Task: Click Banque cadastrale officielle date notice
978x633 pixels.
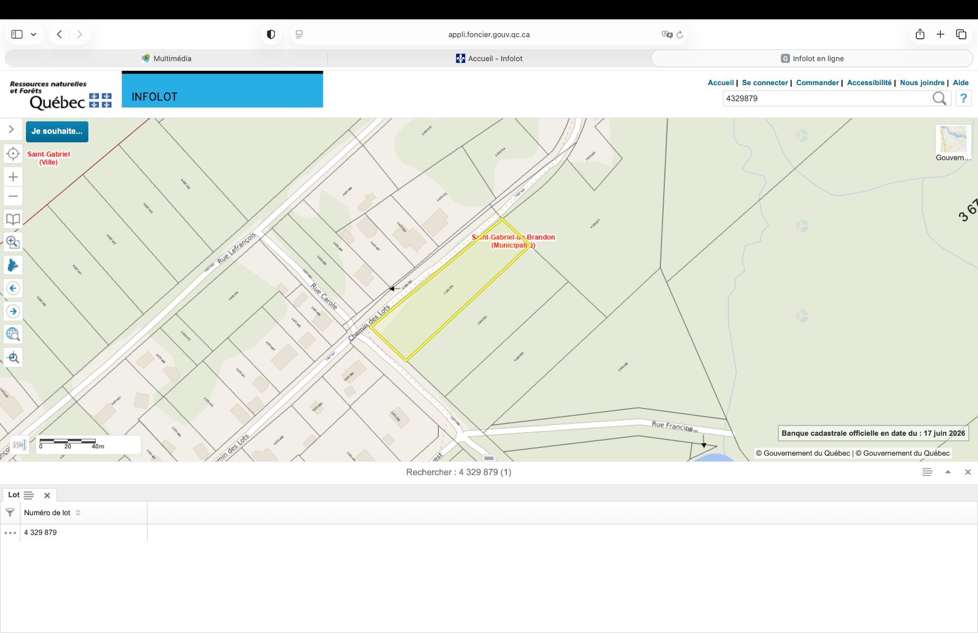Action: (873, 433)
